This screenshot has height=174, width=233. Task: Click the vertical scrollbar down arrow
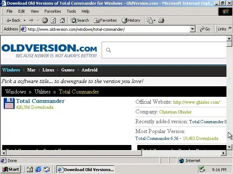tap(229, 147)
